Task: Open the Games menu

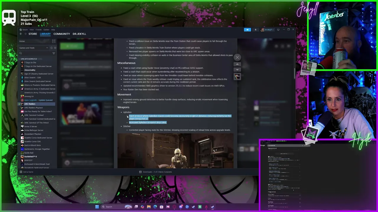Action: [x=46, y=29]
